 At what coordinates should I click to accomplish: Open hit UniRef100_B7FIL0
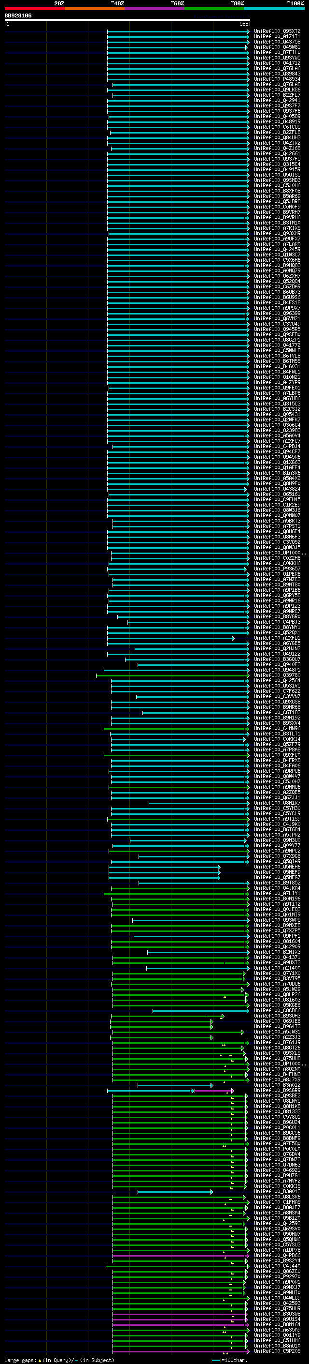point(277,52)
